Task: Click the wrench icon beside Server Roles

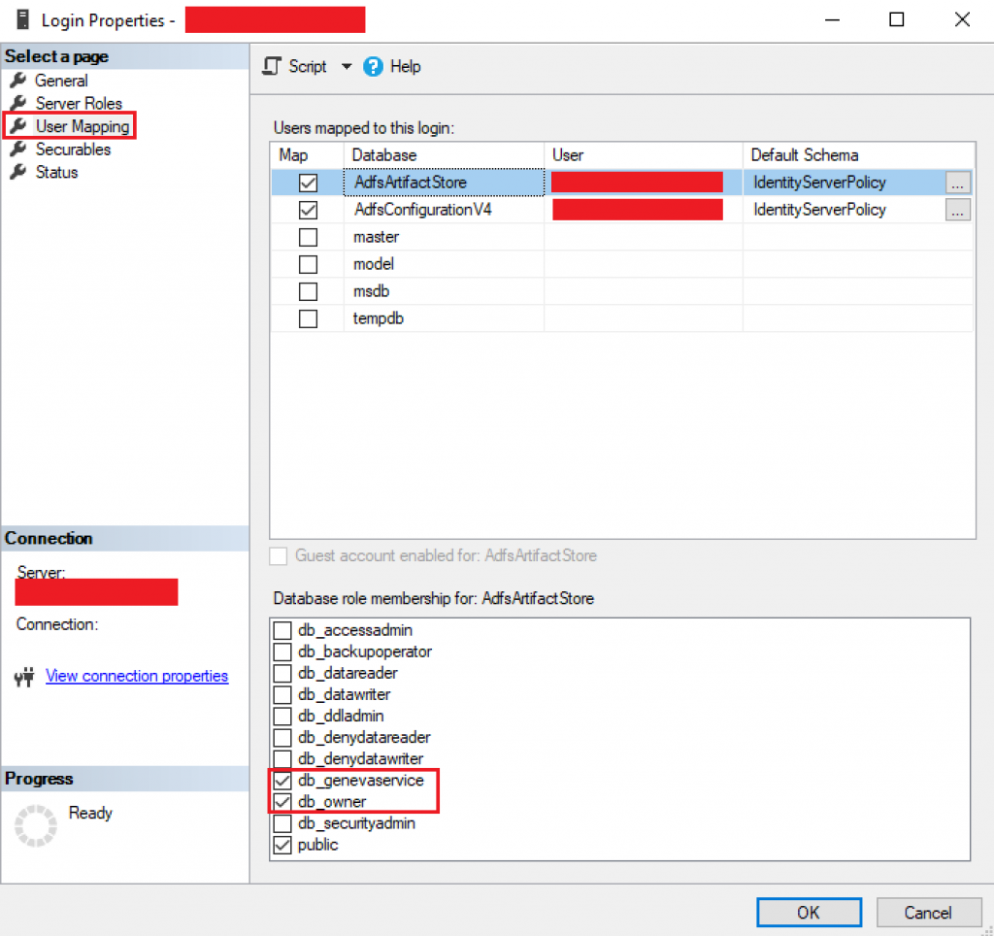Action: [x=18, y=103]
